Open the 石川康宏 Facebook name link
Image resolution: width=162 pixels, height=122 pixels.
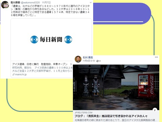88,58
